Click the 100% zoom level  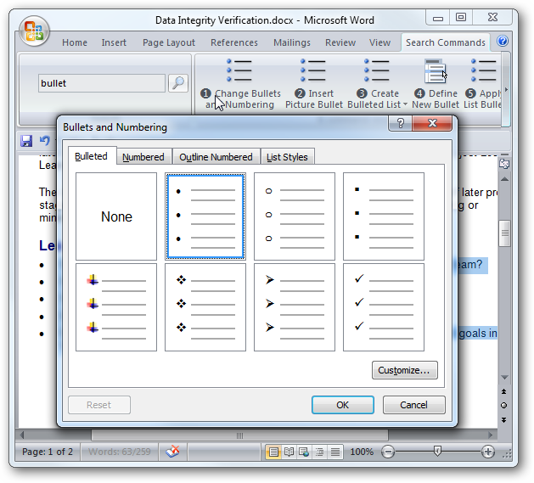point(362,452)
